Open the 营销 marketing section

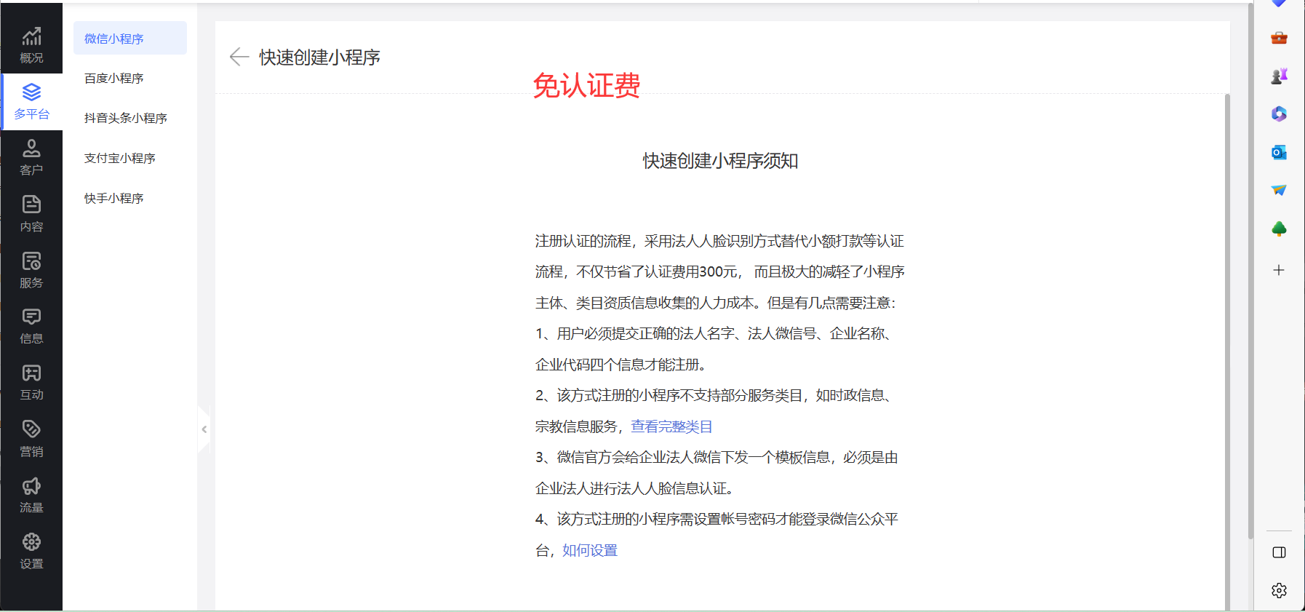(31, 439)
